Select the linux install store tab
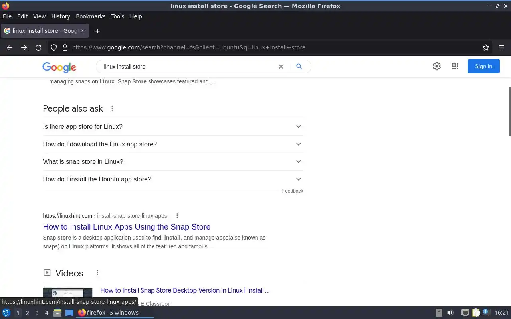The image size is (511, 319). click(44, 31)
